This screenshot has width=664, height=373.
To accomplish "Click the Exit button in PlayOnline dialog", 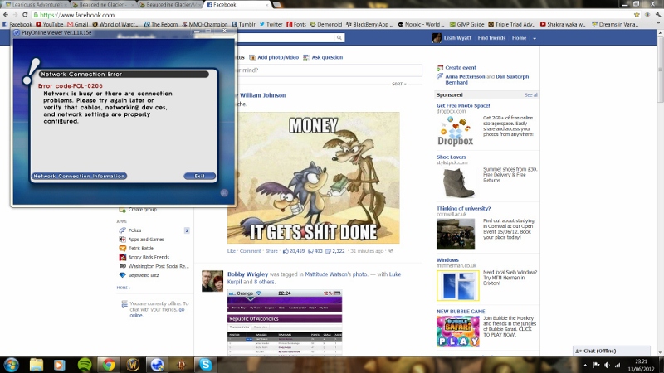I will pos(199,176).
